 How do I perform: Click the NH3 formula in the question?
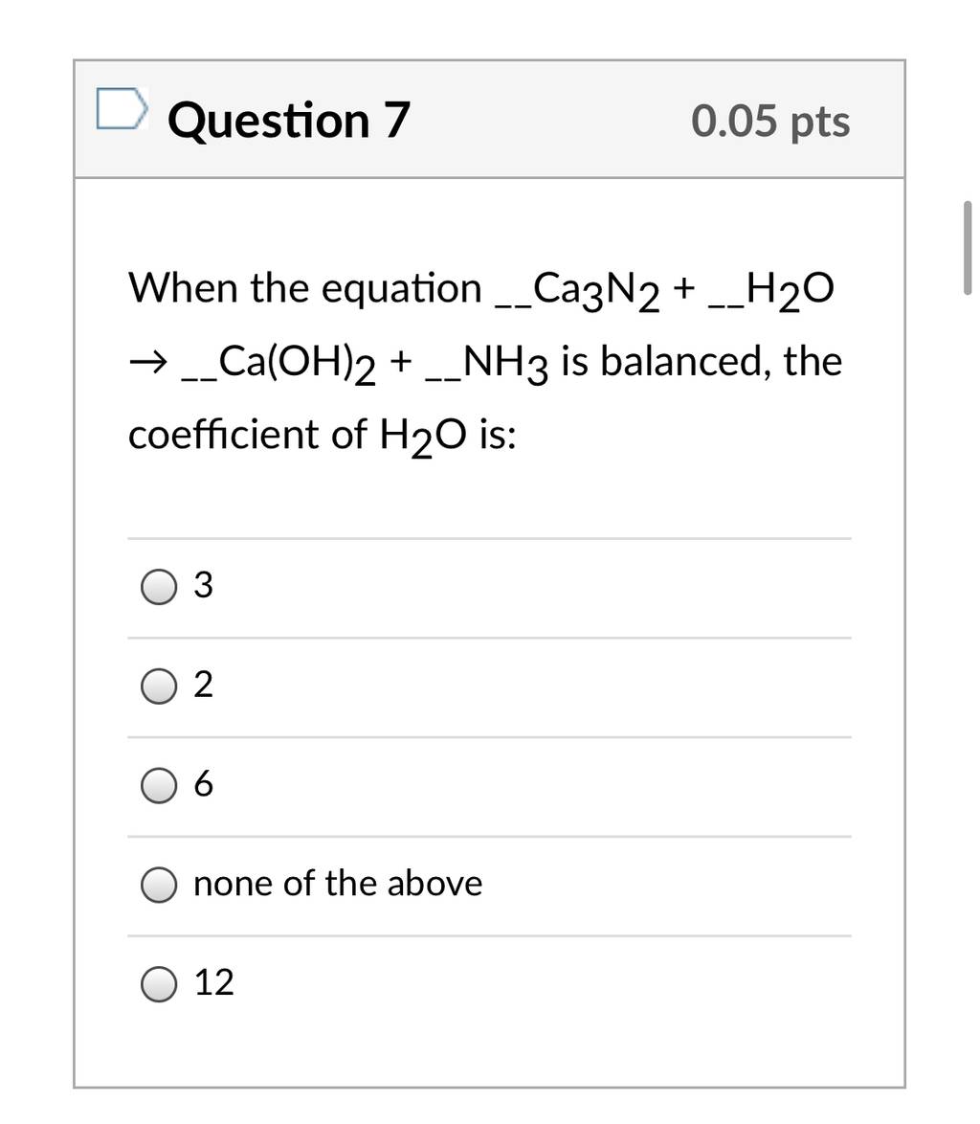pos(505,364)
